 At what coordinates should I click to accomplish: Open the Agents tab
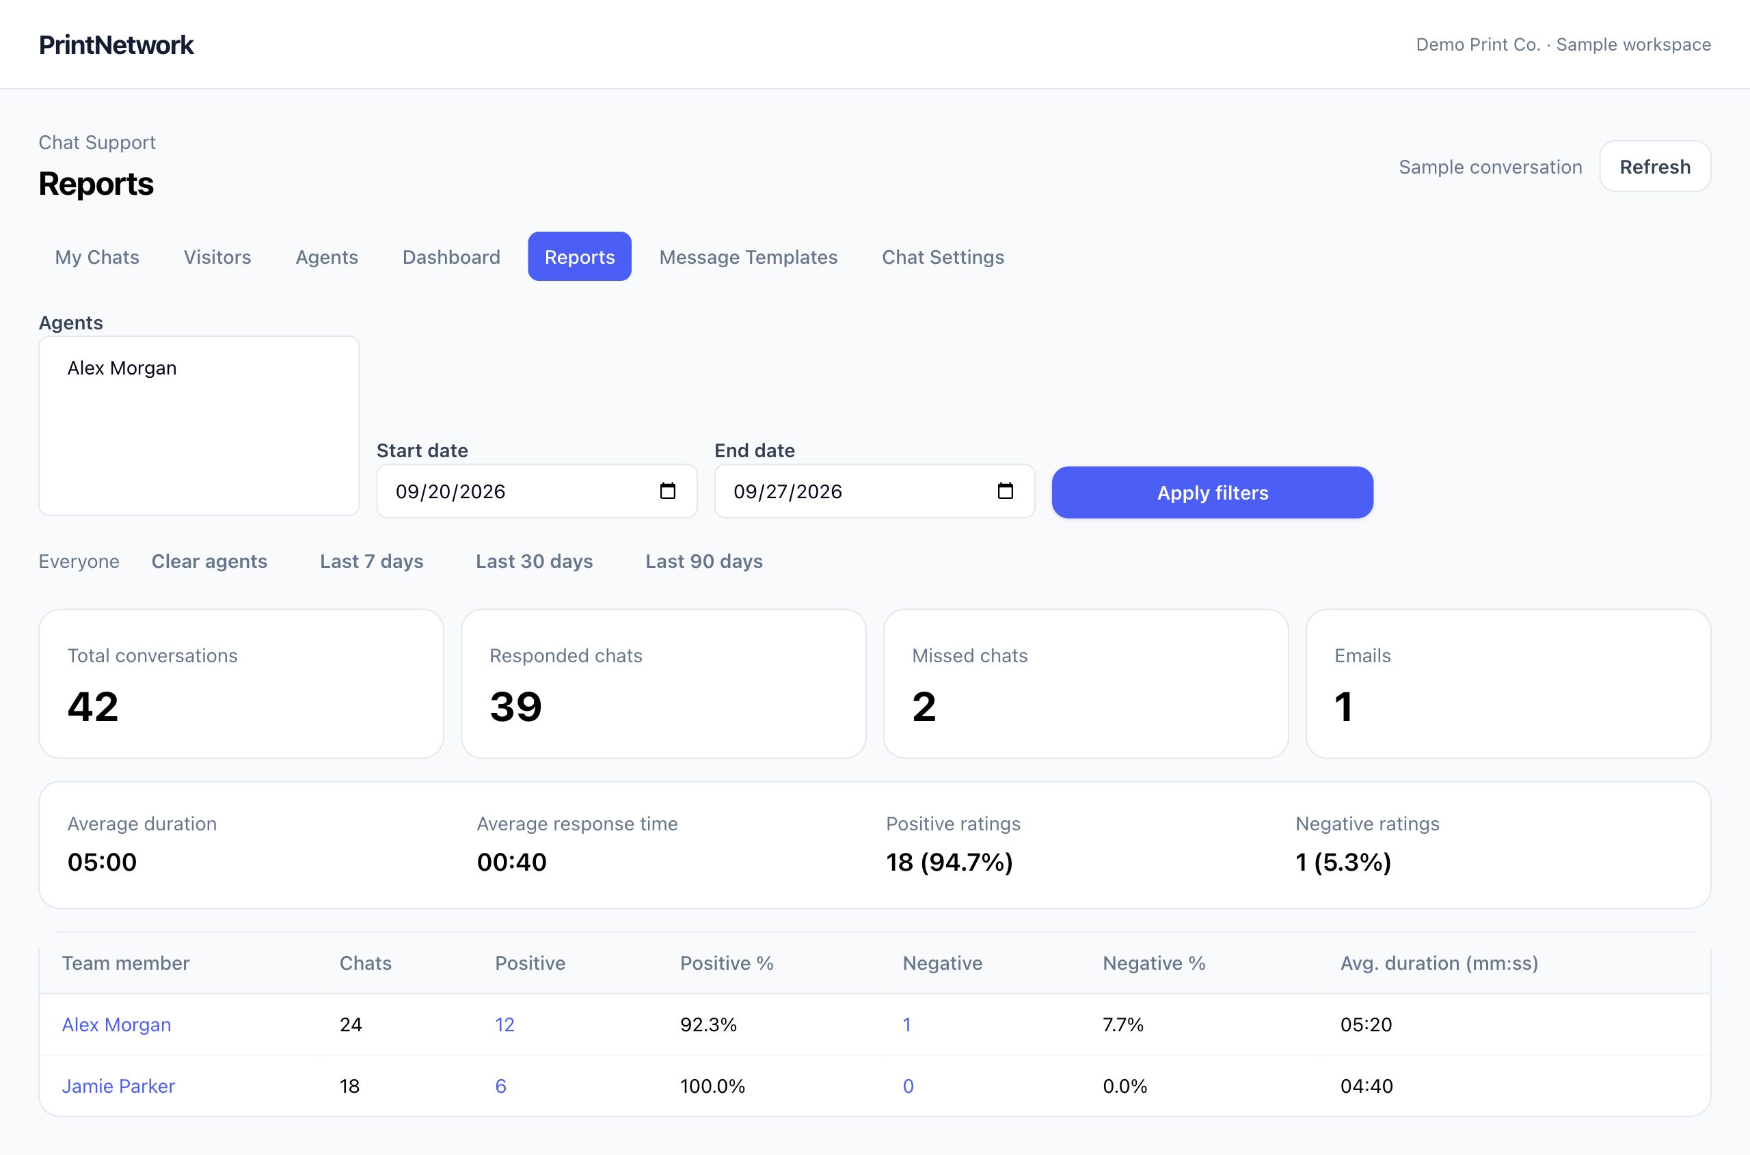(x=327, y=257)
